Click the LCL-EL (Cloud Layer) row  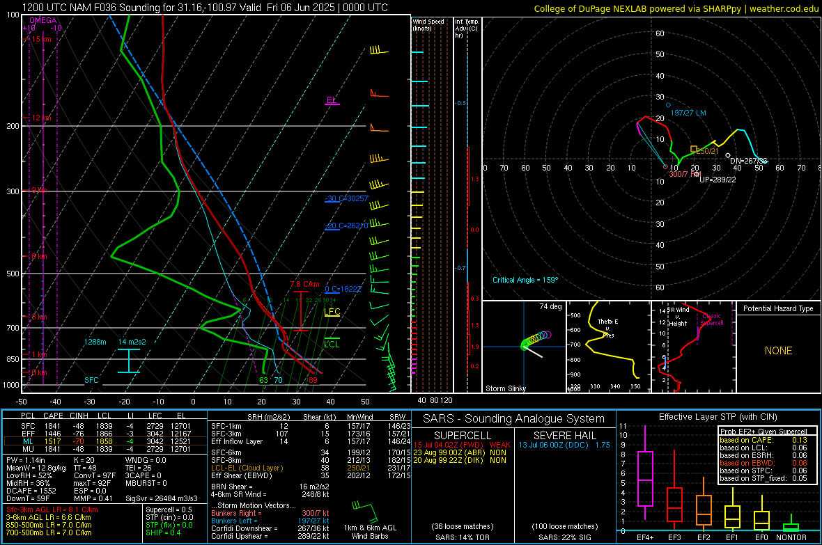311,468
